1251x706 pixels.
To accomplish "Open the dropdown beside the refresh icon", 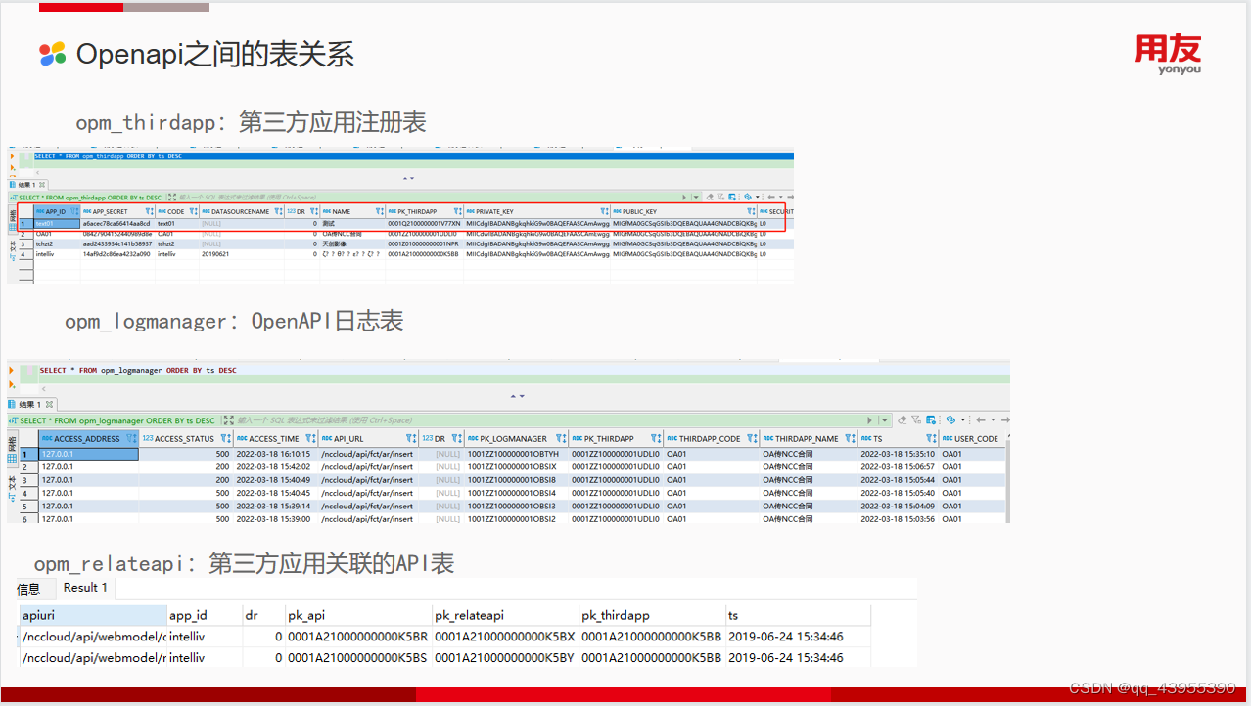I will tap(963, 420).
